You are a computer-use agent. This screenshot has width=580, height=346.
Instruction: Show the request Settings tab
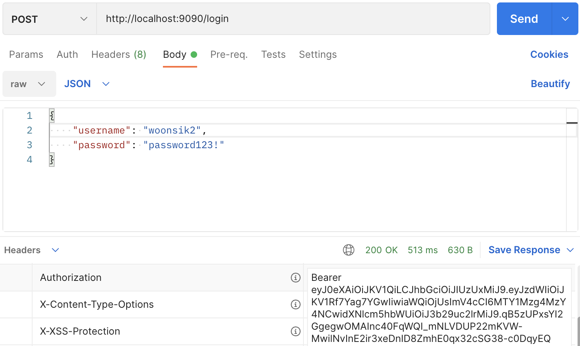pyautogui.click(x=318, y=55)
